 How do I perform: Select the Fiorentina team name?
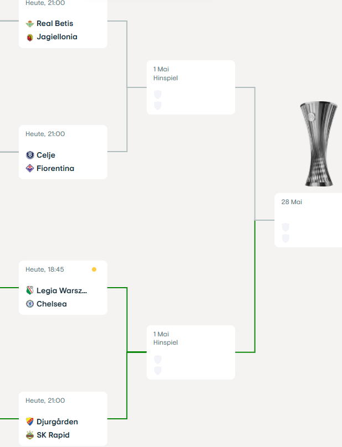55,168
